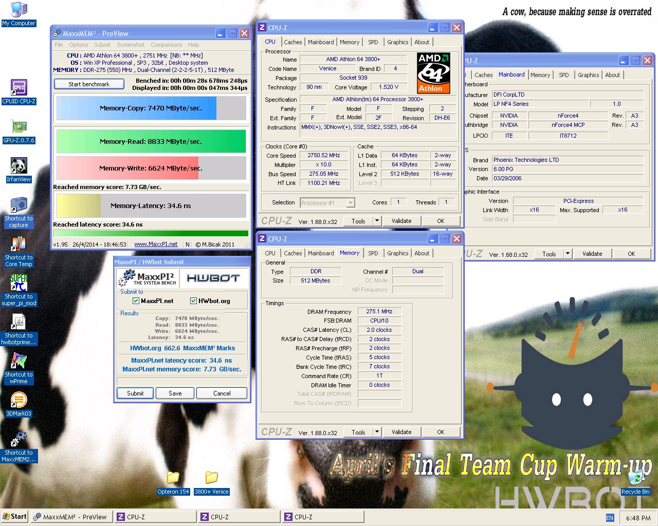This screenshot has width=658, height=526.
Task: Click the MaxxPI² system bench logo
Action: (147, 278)
